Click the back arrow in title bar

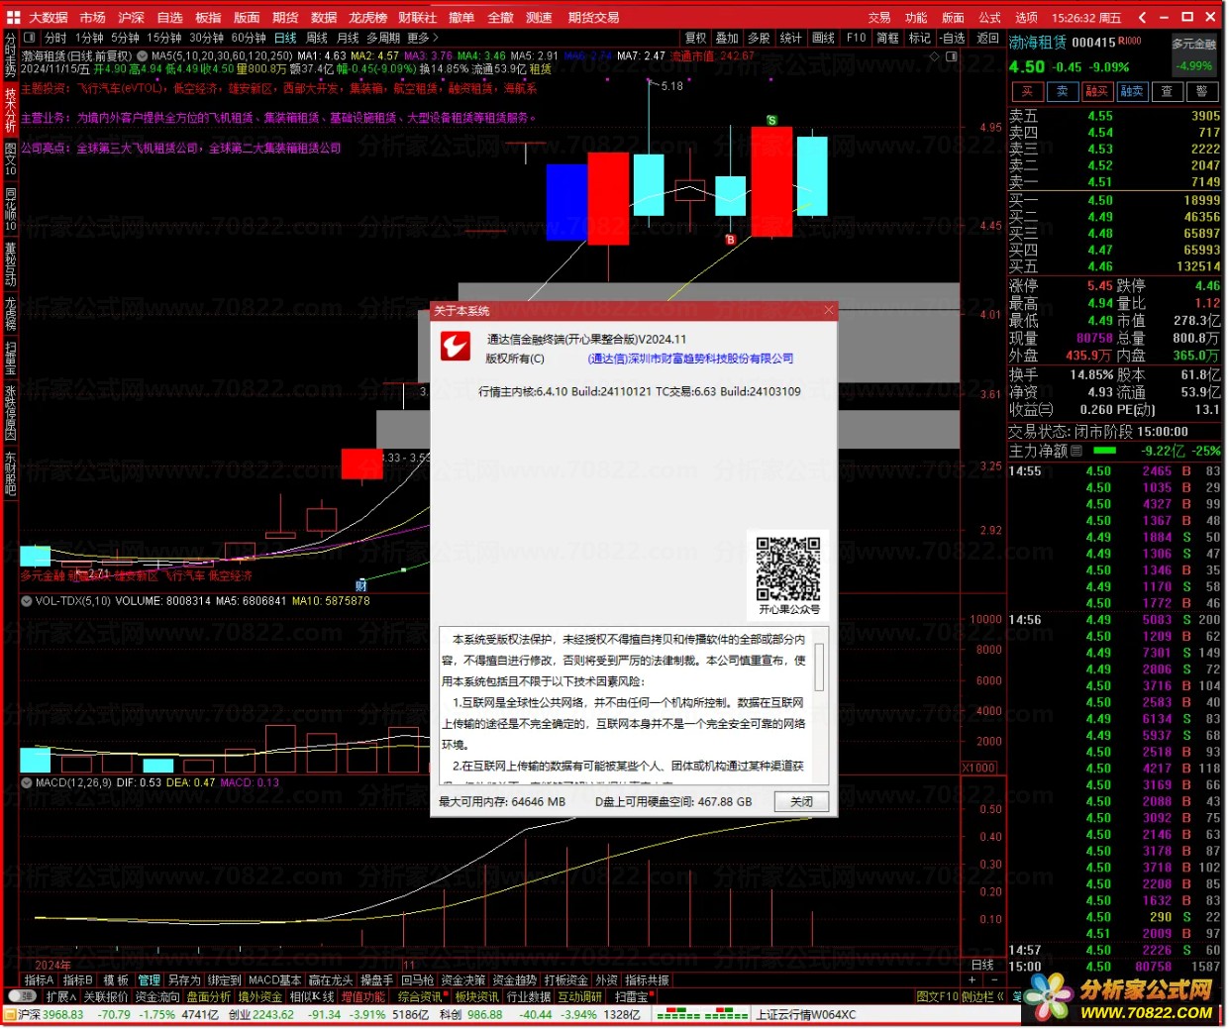click(1142, 17)
